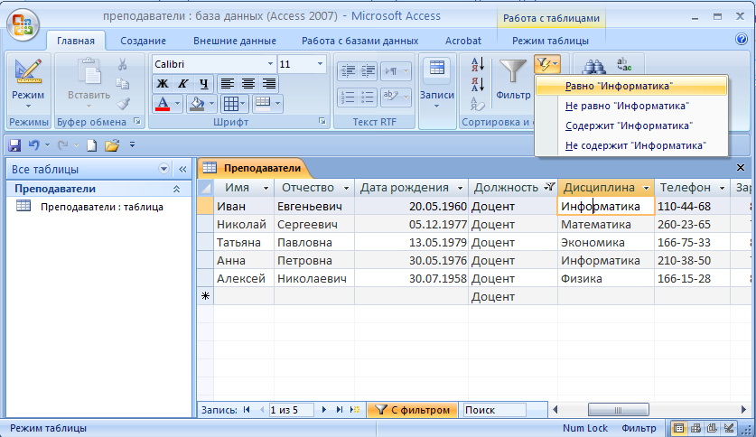Screen dimensions: 756x437
Task: Open Access help question mark
Action: (x=742, y=40)
